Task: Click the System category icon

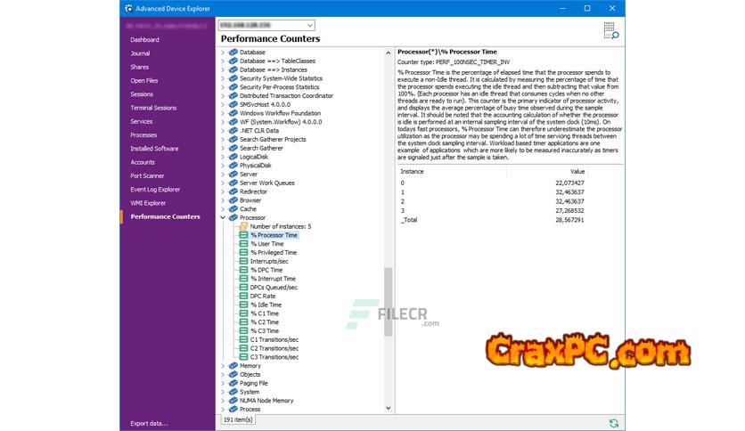Action: coord(233,392)
